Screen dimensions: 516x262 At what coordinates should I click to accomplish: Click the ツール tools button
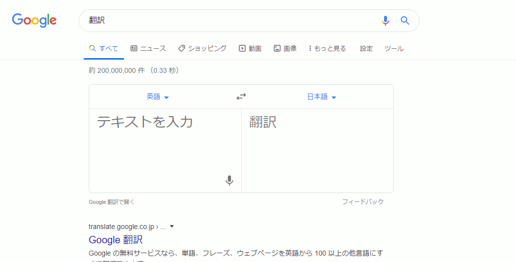coord(394,48)
